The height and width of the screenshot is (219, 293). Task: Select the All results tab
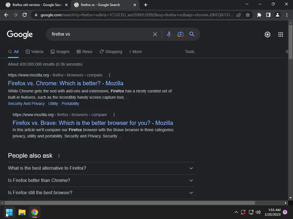point(13,52)
